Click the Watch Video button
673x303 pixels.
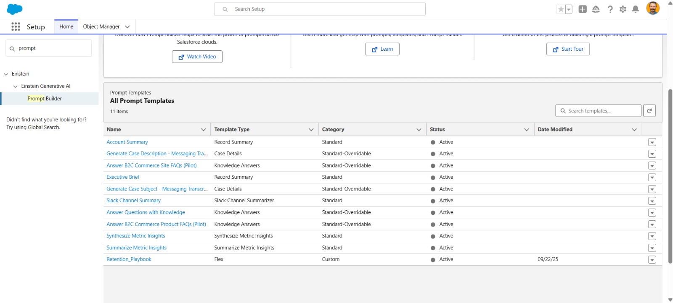click(197, 57)
